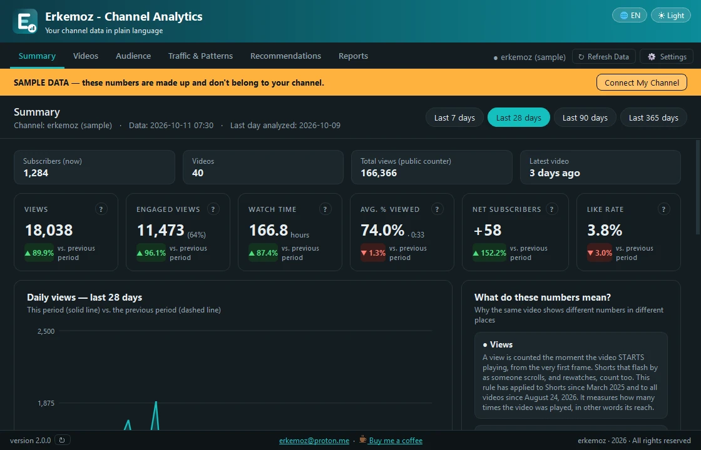The image size is (701, 450).
Task: Open help for Like Rate metric
Action: pos(664,209)
